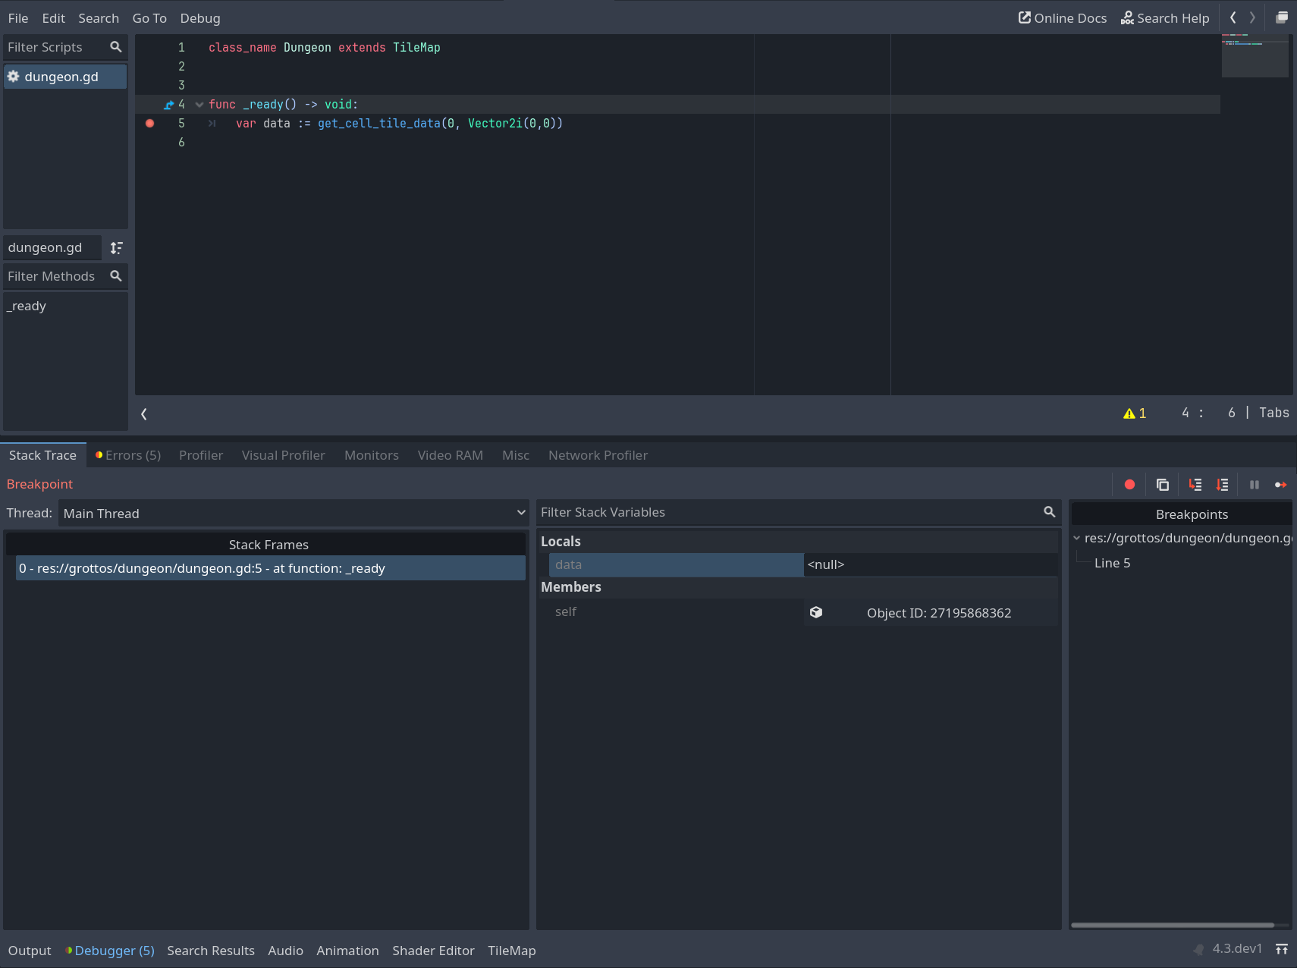Open the Online Docs link
1297x968 pixels.
pos(1062,17)
